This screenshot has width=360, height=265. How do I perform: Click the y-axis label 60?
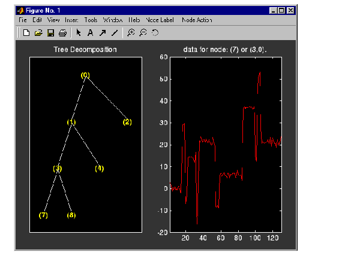click(x=164, y=57)
